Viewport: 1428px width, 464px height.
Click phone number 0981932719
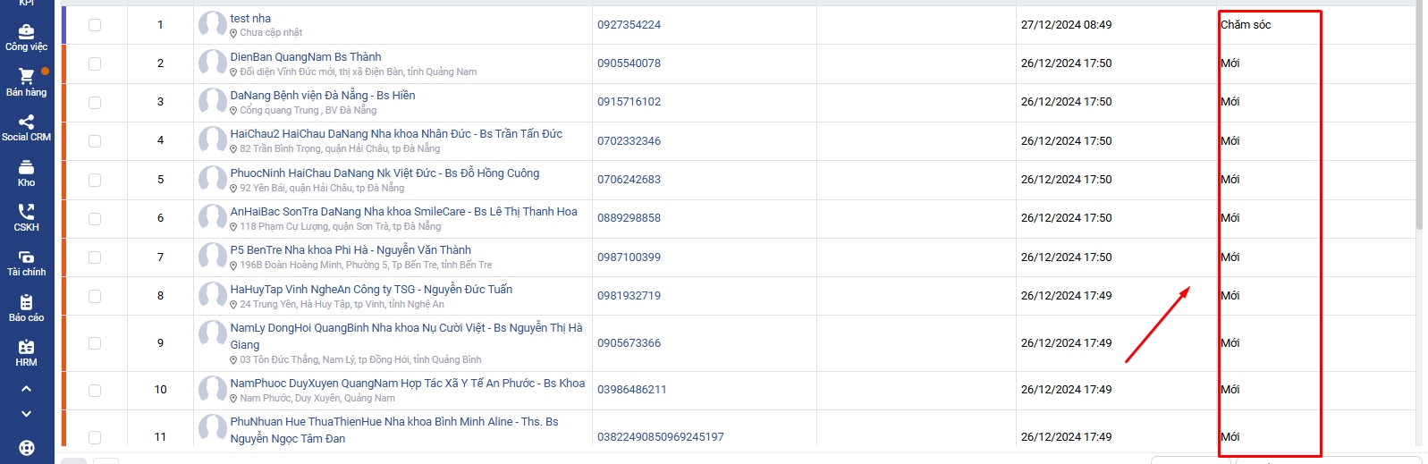[x=630, y=296]
